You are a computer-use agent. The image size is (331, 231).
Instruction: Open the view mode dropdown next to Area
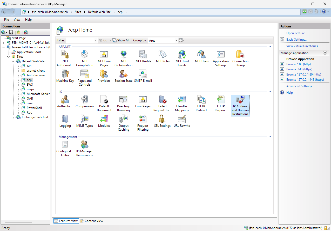(x=182, y=40)
